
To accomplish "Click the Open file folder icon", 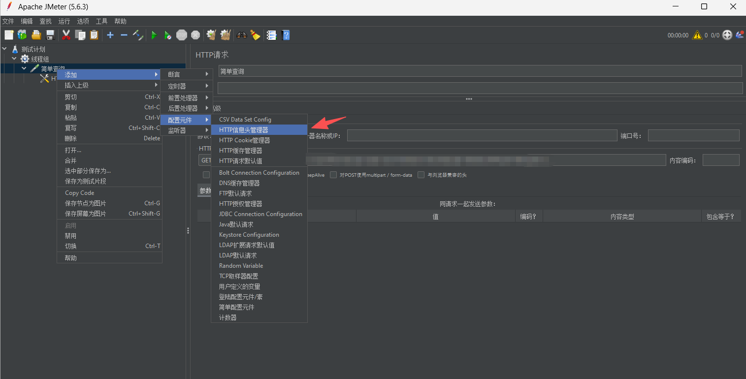I will pos(36,35).
